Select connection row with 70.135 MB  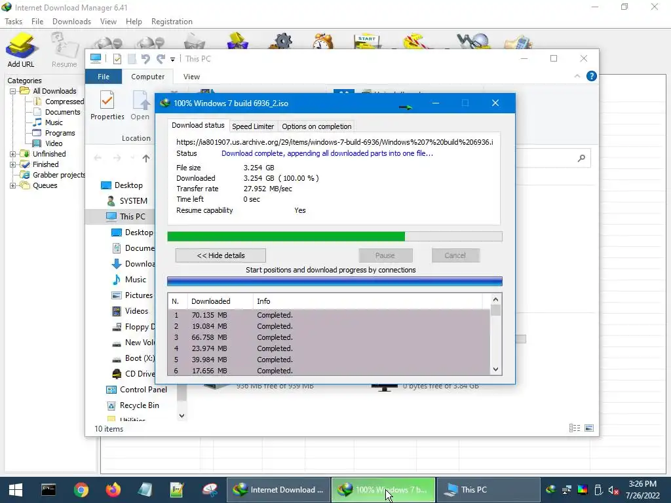click(329, 315)
